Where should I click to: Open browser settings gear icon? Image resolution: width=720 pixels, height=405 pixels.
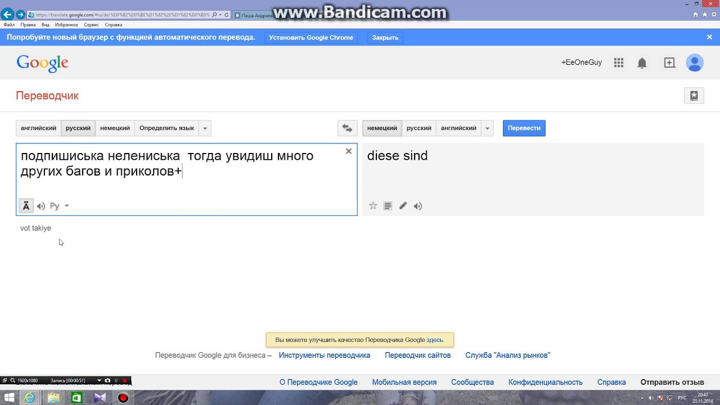click(713, 15)
